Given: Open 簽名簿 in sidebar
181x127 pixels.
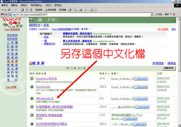Looking at the screenshot, I should point(12,69).
